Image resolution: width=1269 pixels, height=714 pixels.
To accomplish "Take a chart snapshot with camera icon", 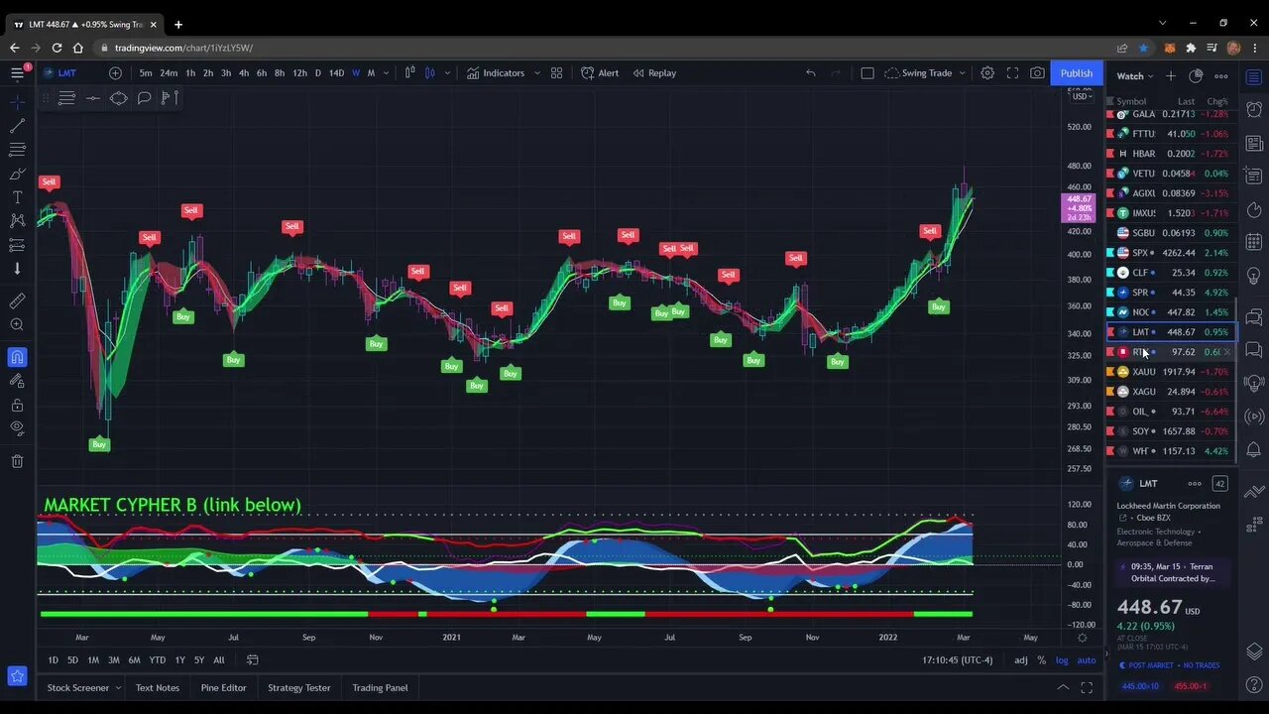I will [x=1037, y=72].
